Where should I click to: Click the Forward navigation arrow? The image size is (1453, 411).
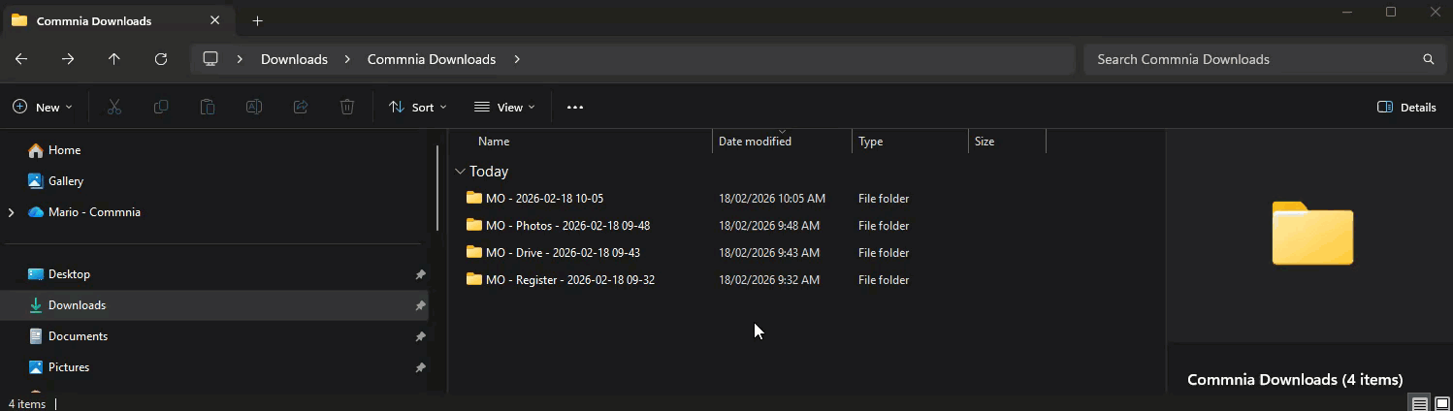[68, 59]
